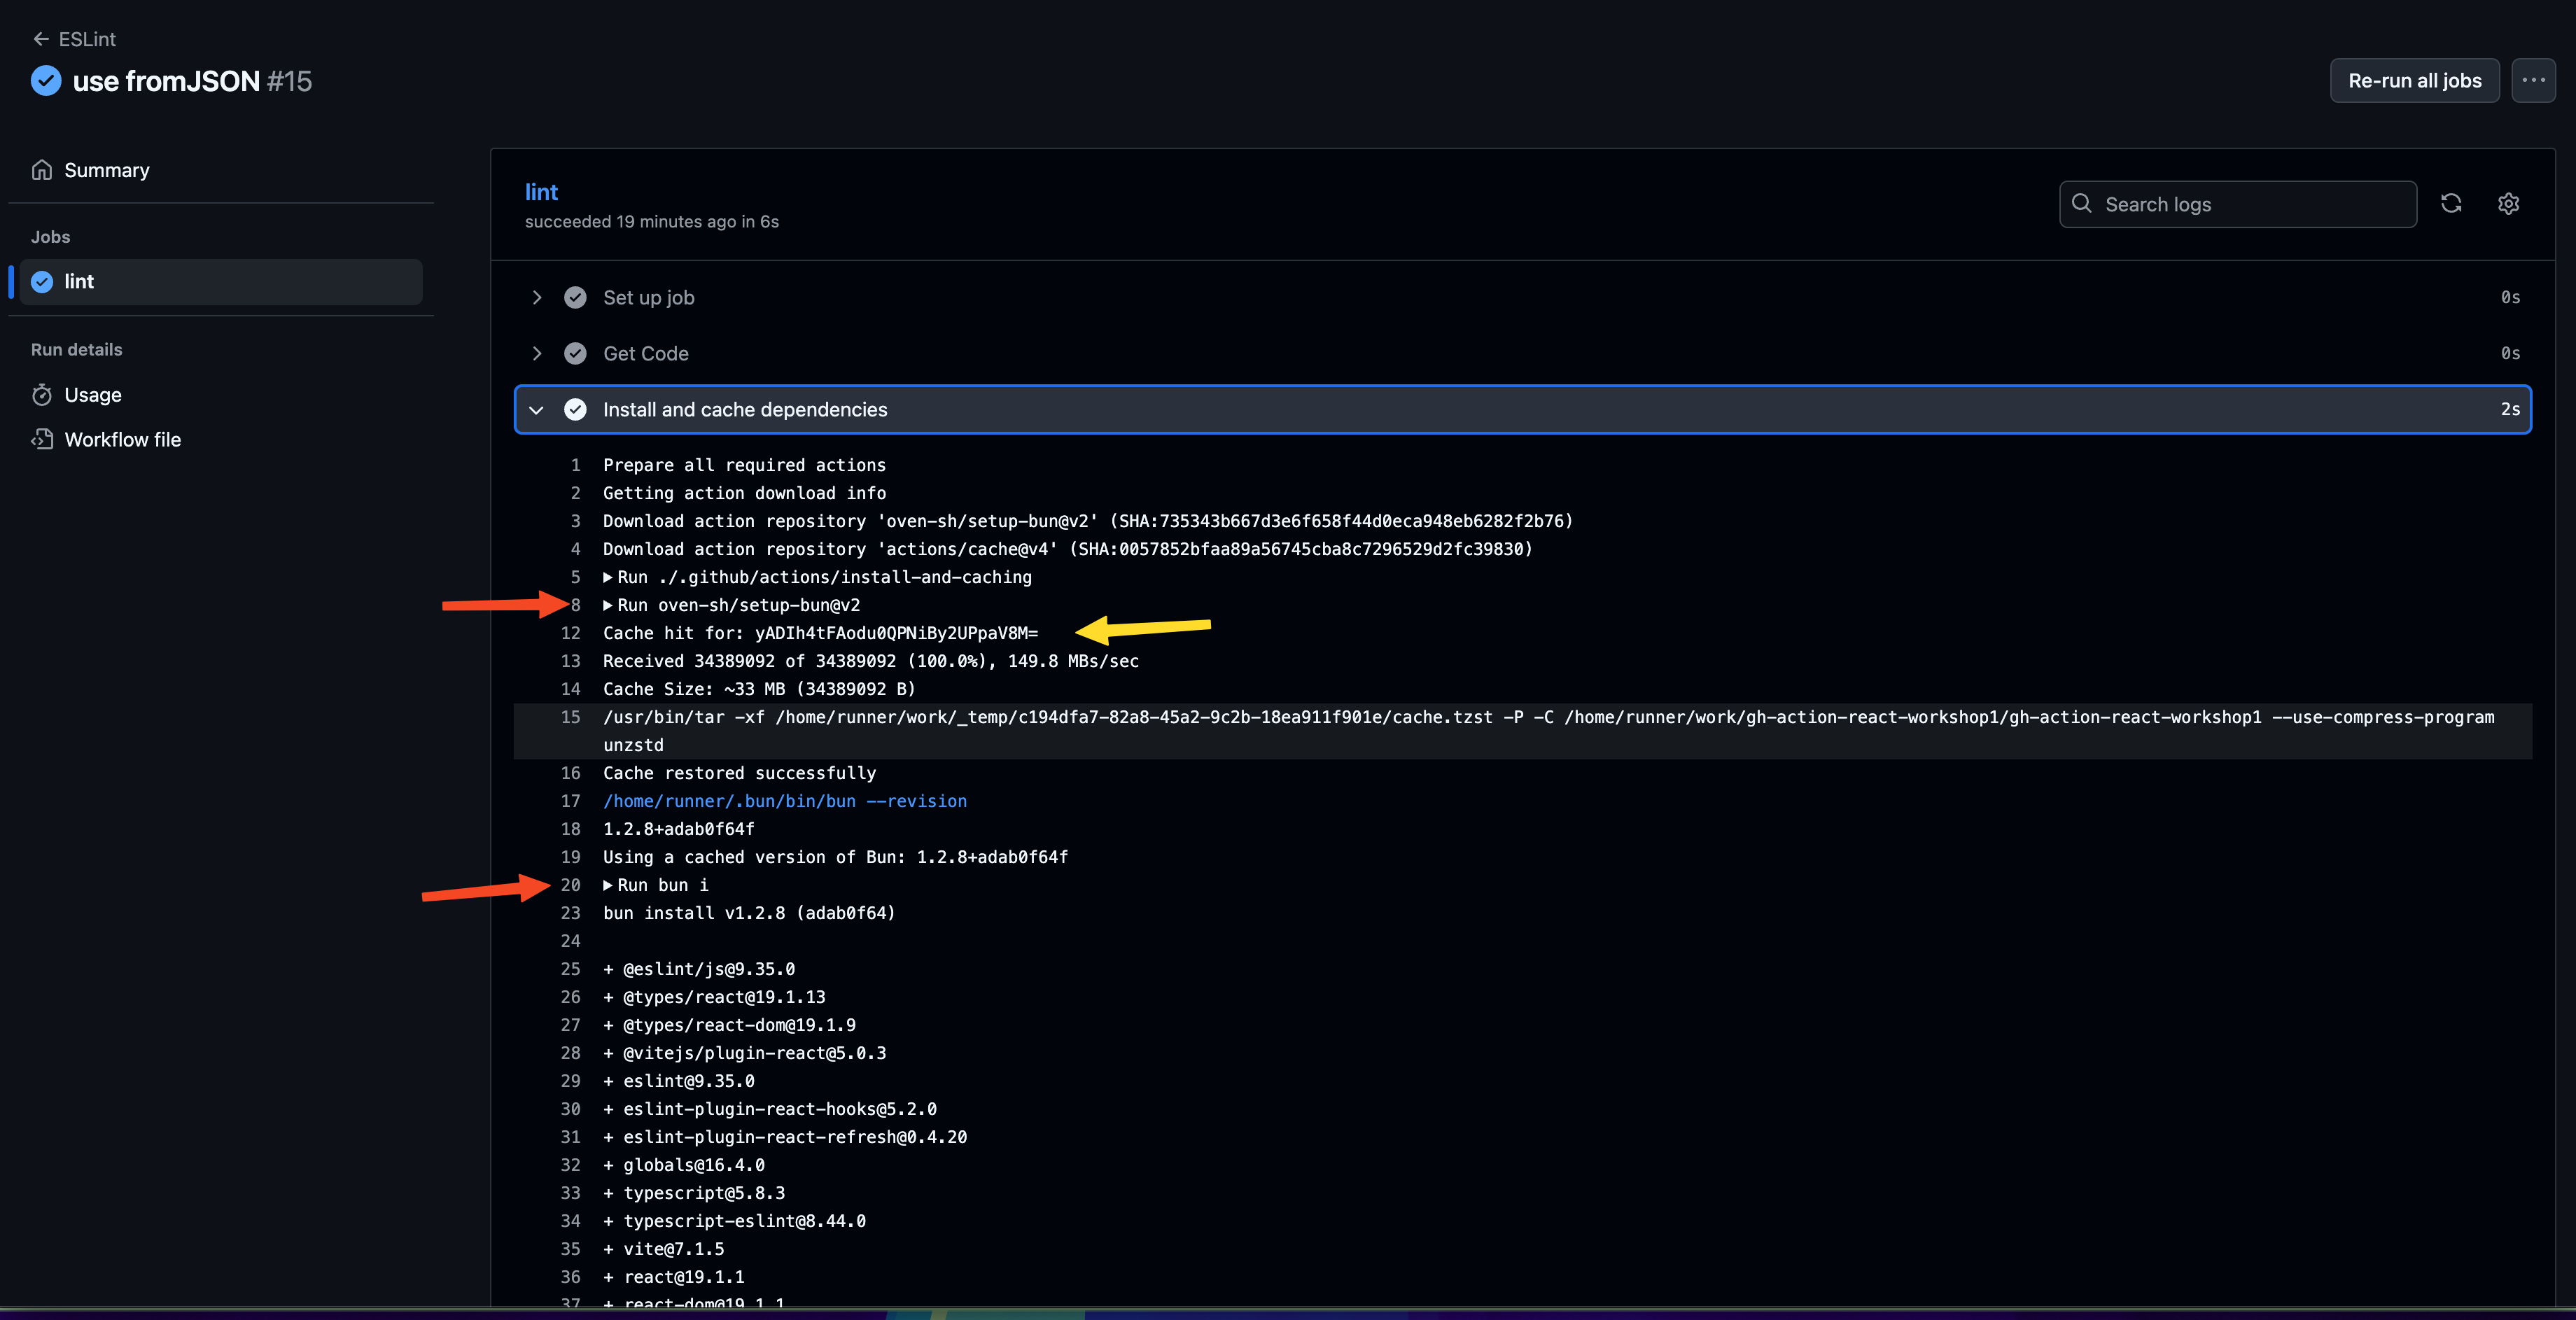This screenshot has height=1320, width=2576.
Task: Click the refresh logs icon
Action: point(2450,204)
